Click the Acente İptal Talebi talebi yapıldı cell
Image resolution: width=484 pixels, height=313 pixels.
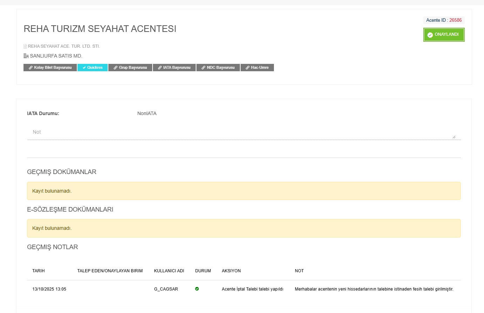click(253, 289)
